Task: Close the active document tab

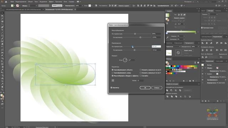Action: click(75, 10)
